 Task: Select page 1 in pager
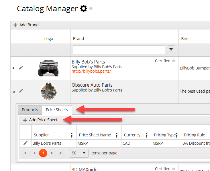43,153
